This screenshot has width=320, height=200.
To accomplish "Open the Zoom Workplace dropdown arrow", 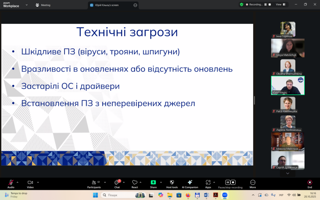I will click(27, 5).
